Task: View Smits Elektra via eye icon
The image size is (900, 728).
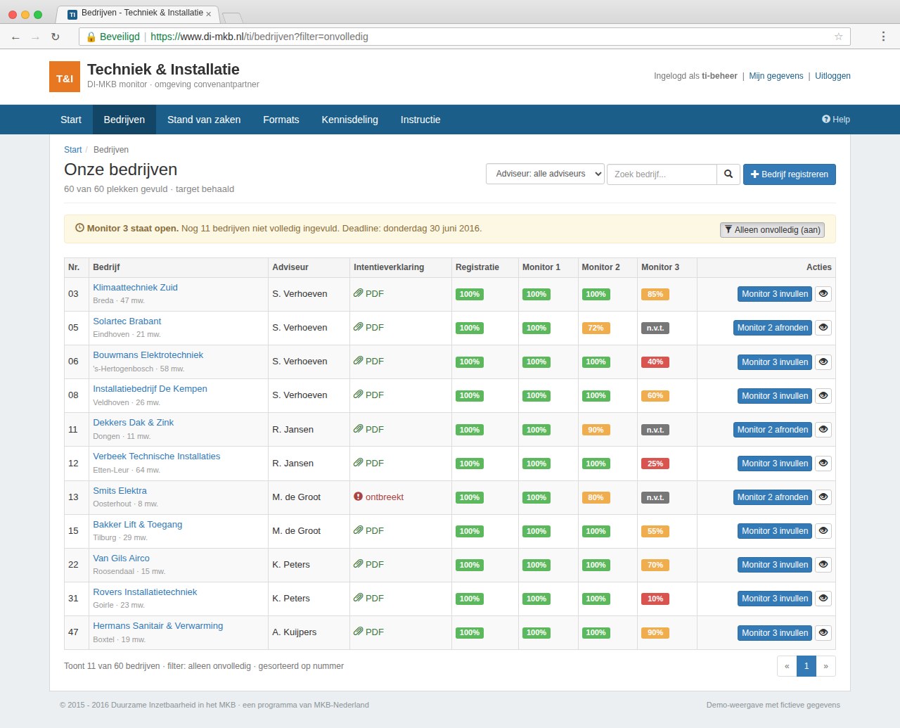Action: click(823, 497)
